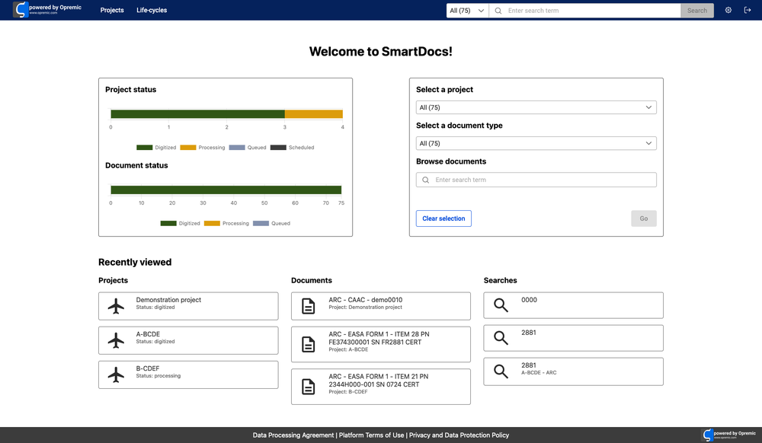
Task: Open the Select a project dropdown
Action: (x=536, y=107)
